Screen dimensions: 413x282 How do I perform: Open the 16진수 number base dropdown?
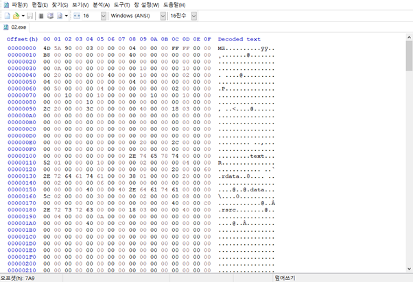coord(194,16)
